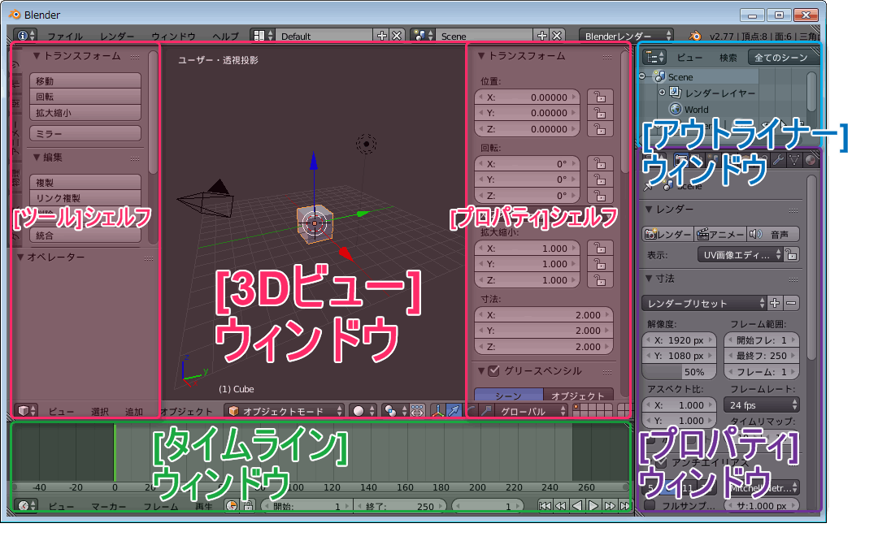Click the 50% resolution slider
The height and width of the screenshot is (558, 878).
click(679, 372)
